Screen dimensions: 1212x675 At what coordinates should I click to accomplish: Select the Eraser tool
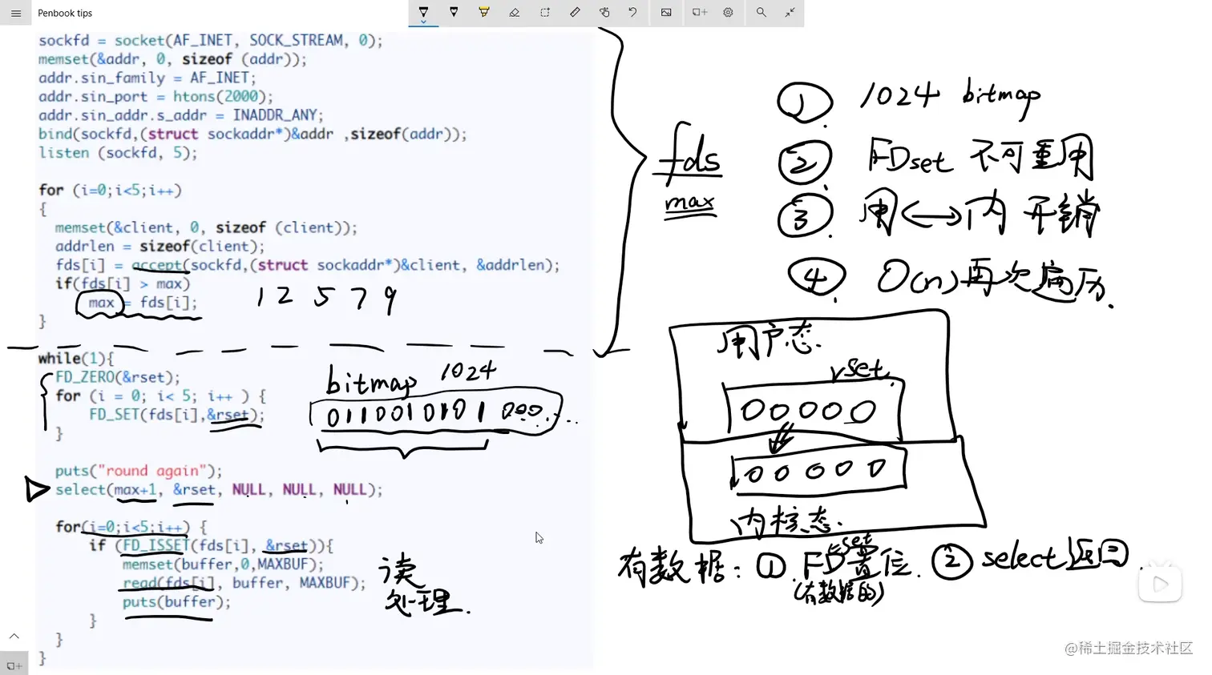pos(514,11)
